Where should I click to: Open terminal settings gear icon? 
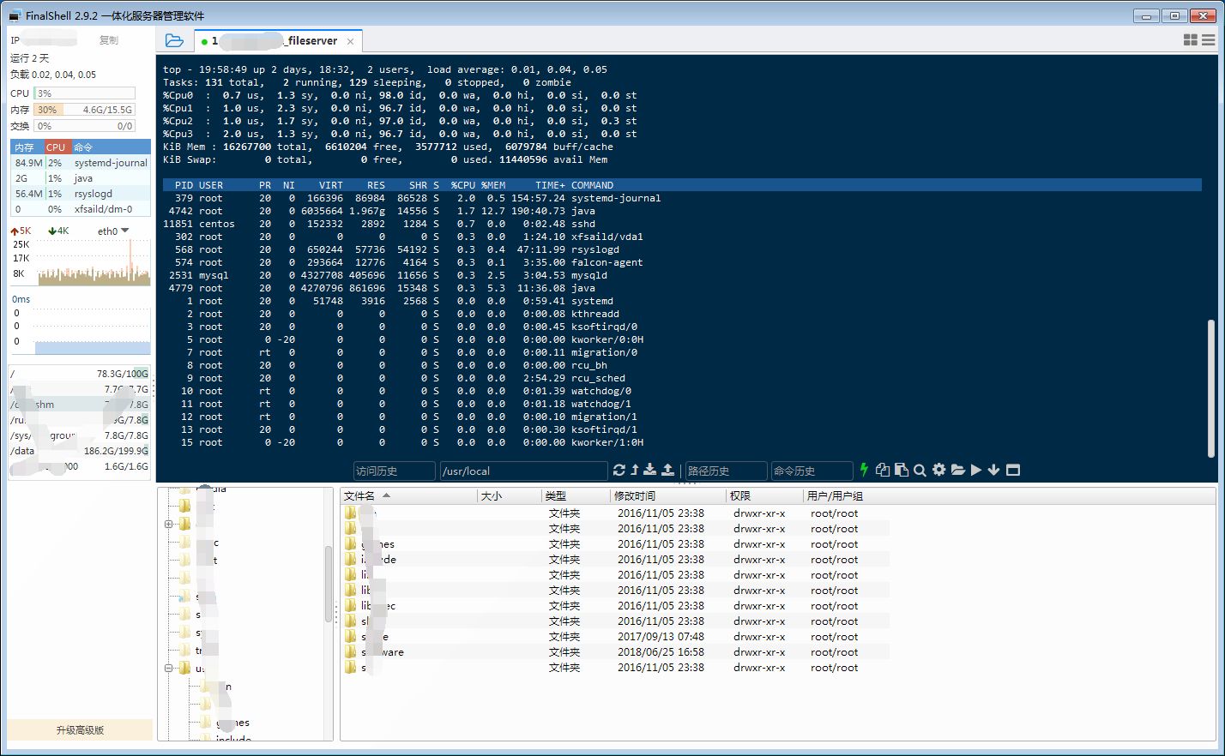click(938, 470)
